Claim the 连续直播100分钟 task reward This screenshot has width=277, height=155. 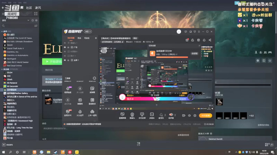[195, 54]
